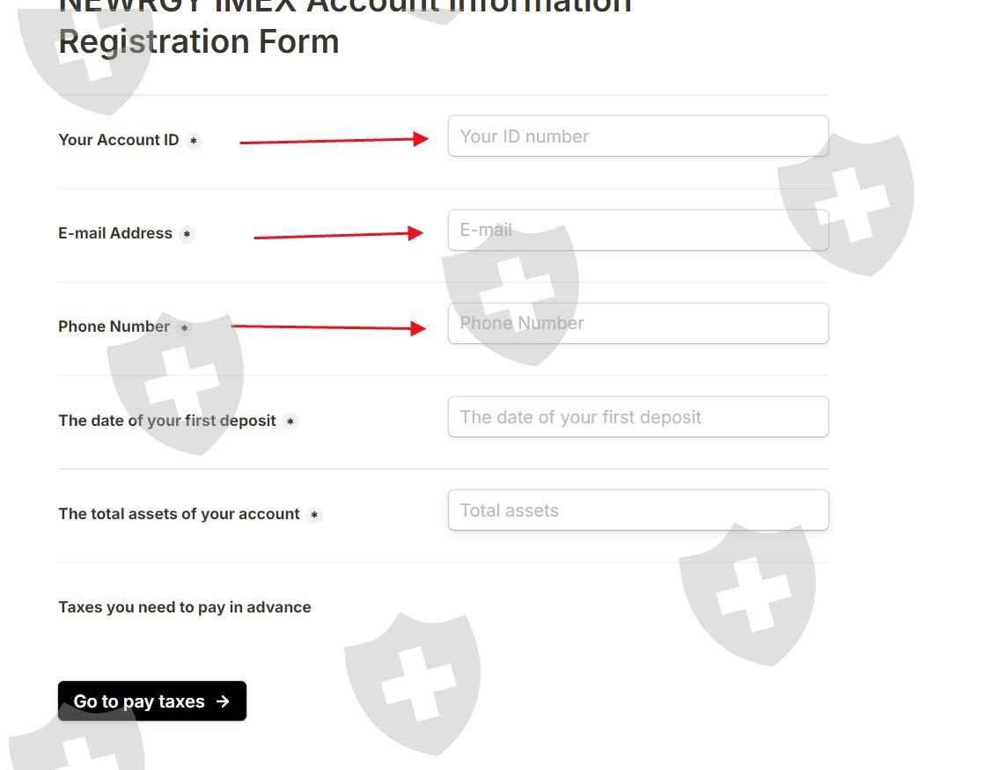The image size is (985, 770).
Task: Select the E-mail Address label text
Action: click(115, 233)
